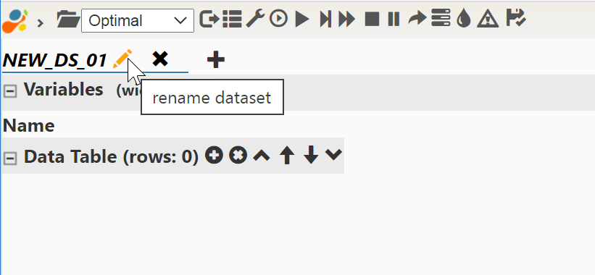Viewport: 595px width, 275px height.
Task: Click the open folder icon
Action: point(68,19)
